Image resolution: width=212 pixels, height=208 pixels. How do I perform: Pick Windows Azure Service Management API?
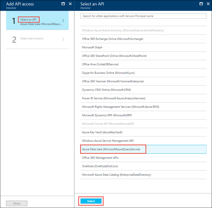(143, 141)
